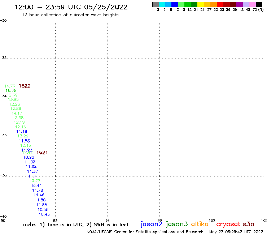Select the wave height value 14.76
This screenshot has width=267, height=235.
point(10,86)
